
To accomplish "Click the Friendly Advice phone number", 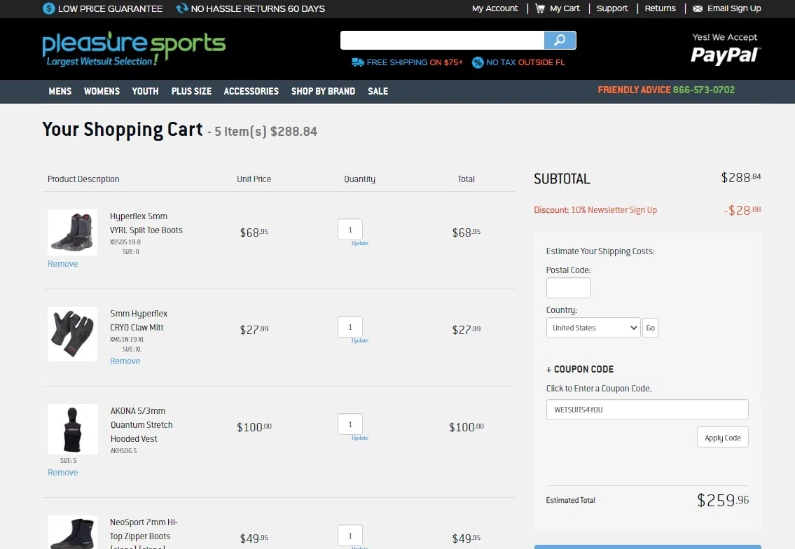I will (x=704, y=90).
